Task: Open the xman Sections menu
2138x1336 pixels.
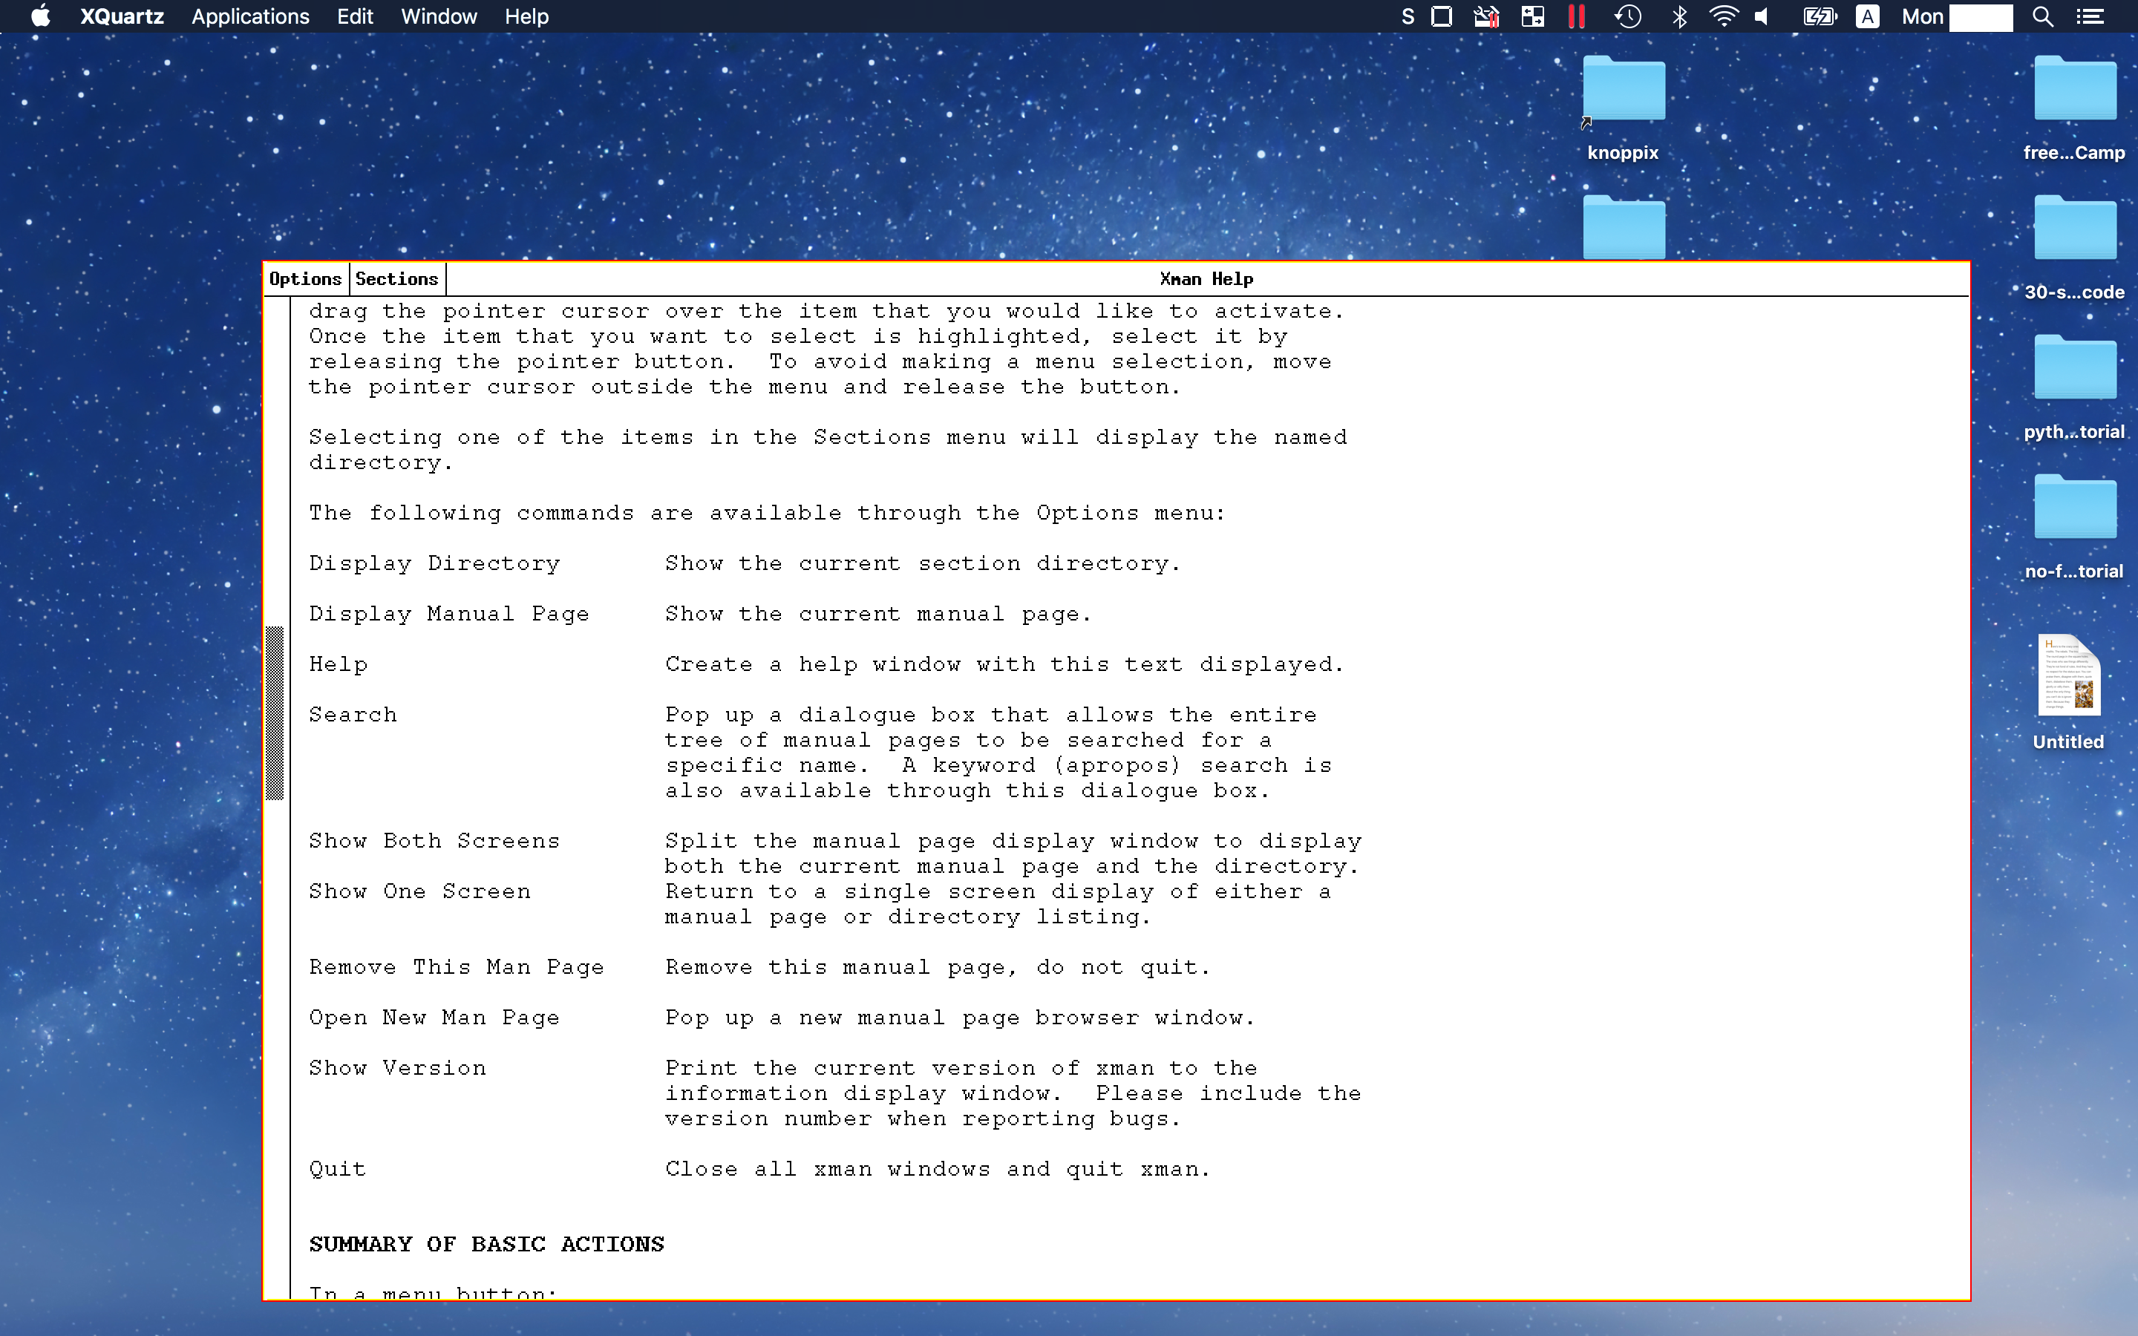Action: tap(396, 278)
